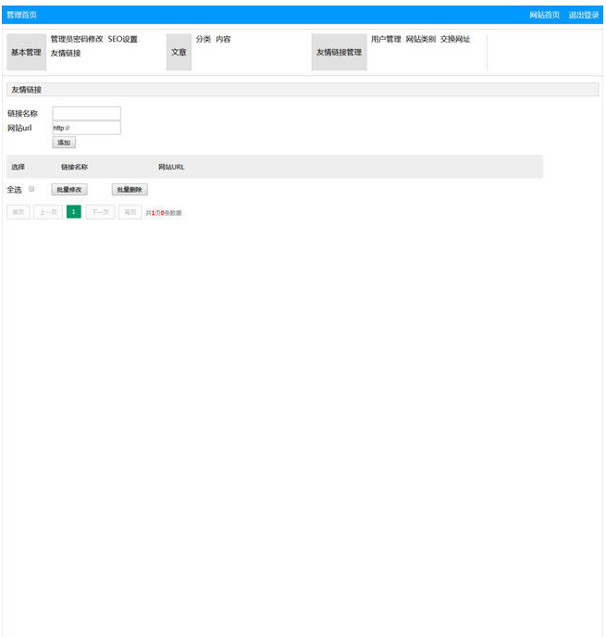This screenshot has height=637, width=606.
Task: Open 分类 under the 文章 section
Action: click(x=204, y=40)
